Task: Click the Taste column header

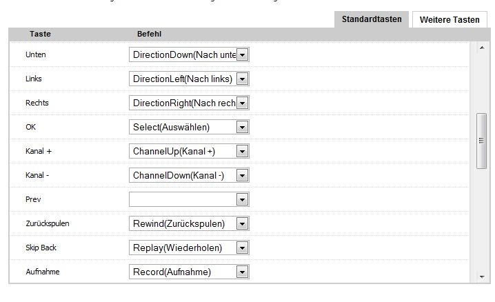Action: click(x=40, y=34)
